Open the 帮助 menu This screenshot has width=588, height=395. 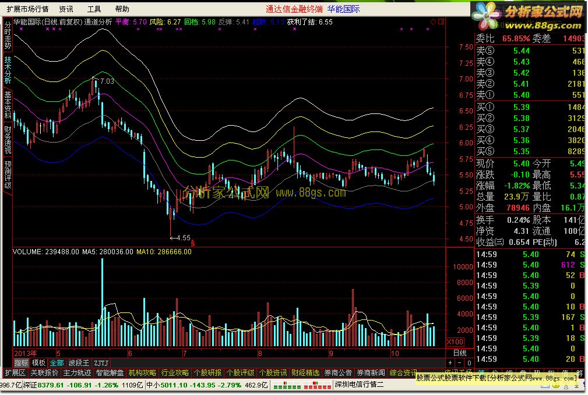(x=122, y=9)
